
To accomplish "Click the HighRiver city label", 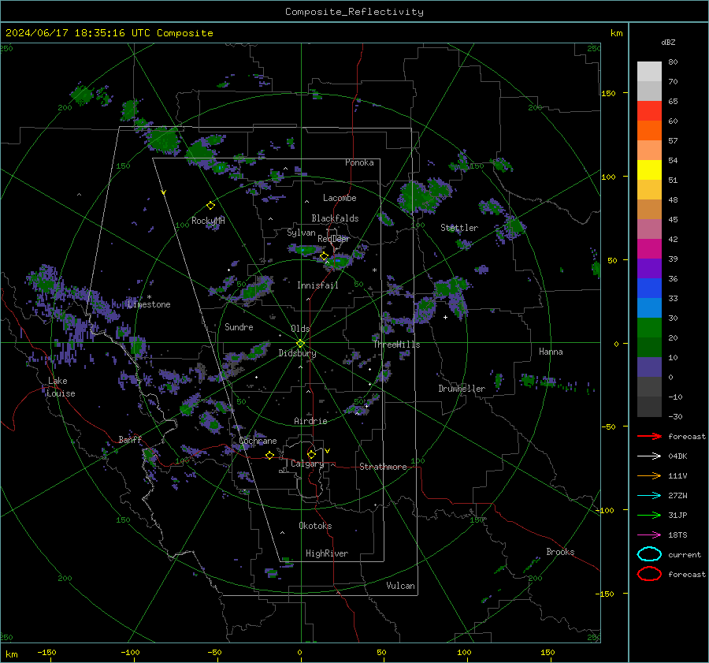I will (327, 553).
